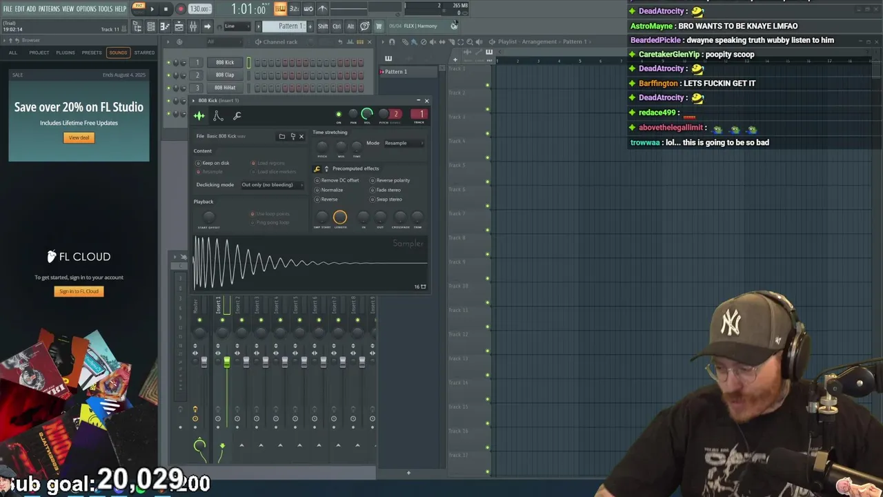The height and width of the screenshot is (497, 883).
Task: Enable the Reverse option
Action: click(x=326, y=199)
